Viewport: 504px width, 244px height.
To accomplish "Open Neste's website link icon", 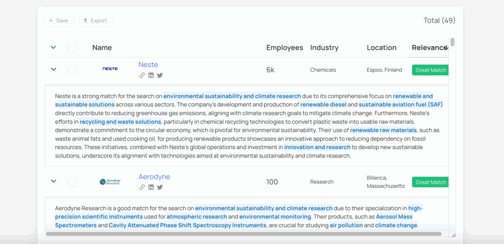I will pos(142,75).
